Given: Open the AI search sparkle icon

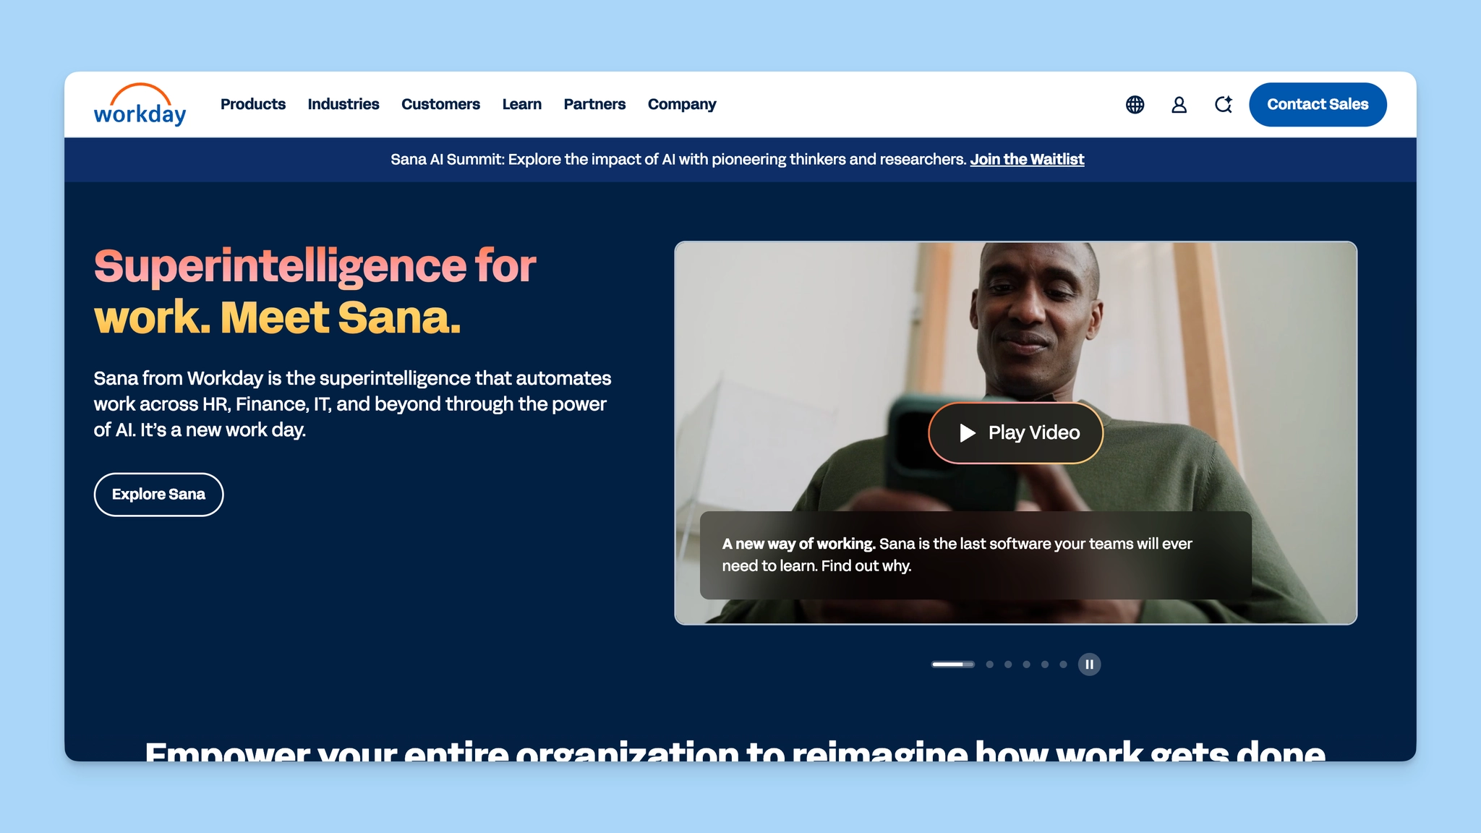Looking at the screenshot, I should pos(1223,105).
